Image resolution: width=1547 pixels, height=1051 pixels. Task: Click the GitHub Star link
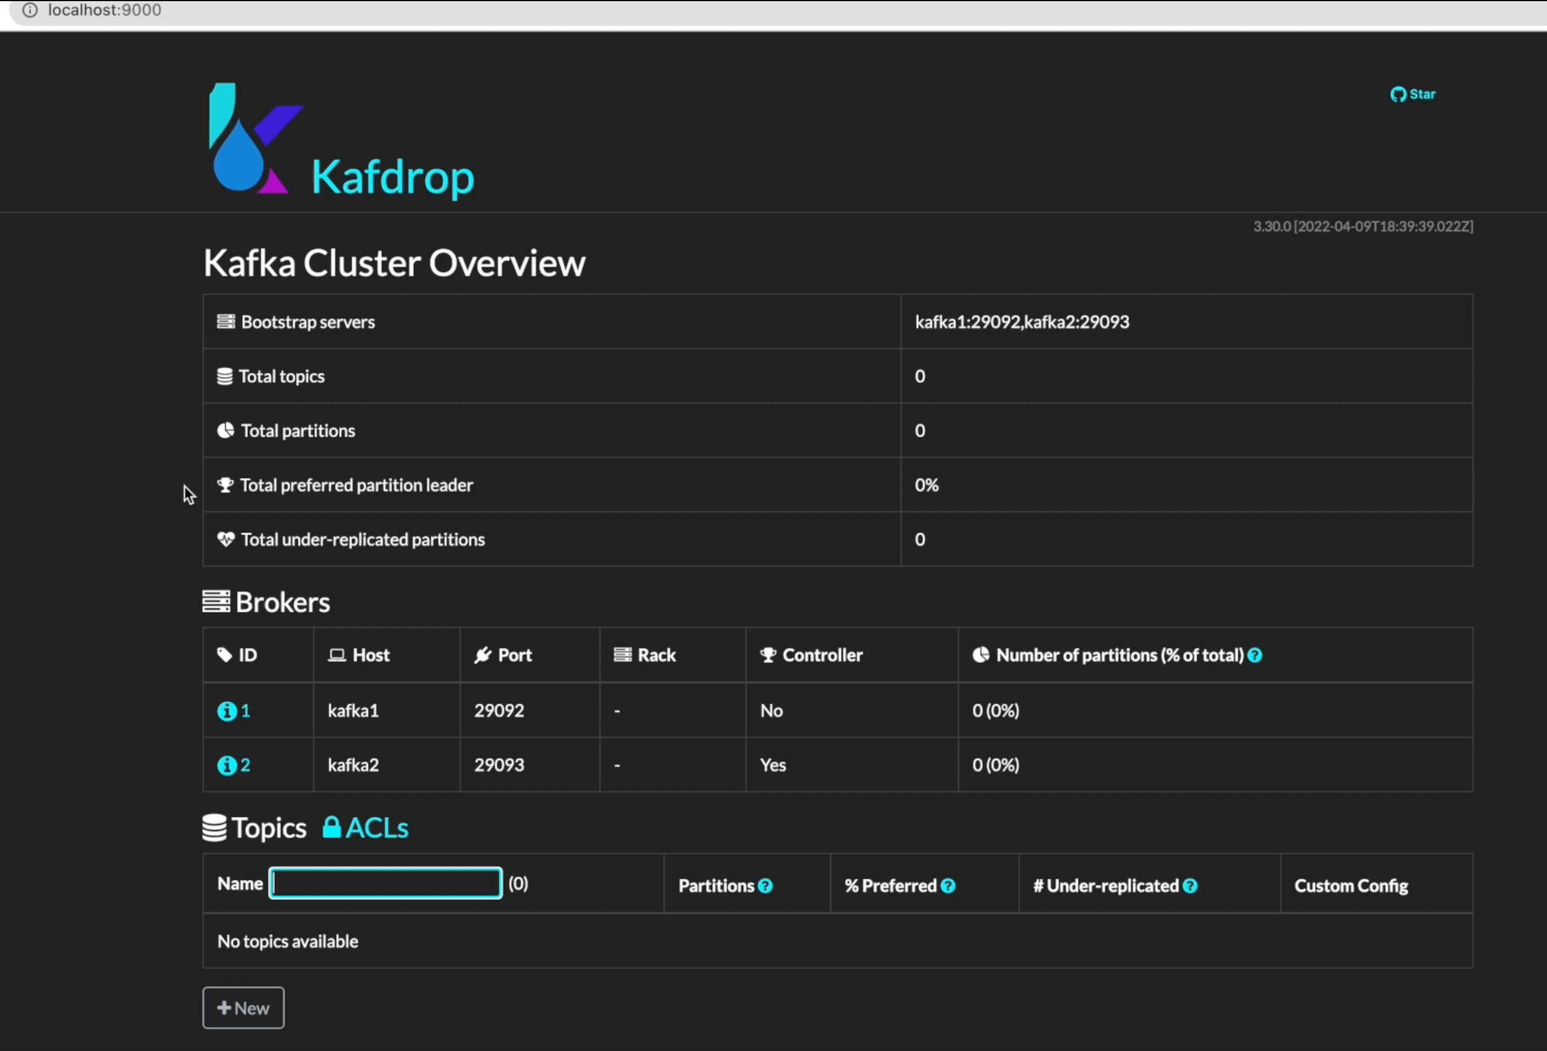(x=1412, y=94)
